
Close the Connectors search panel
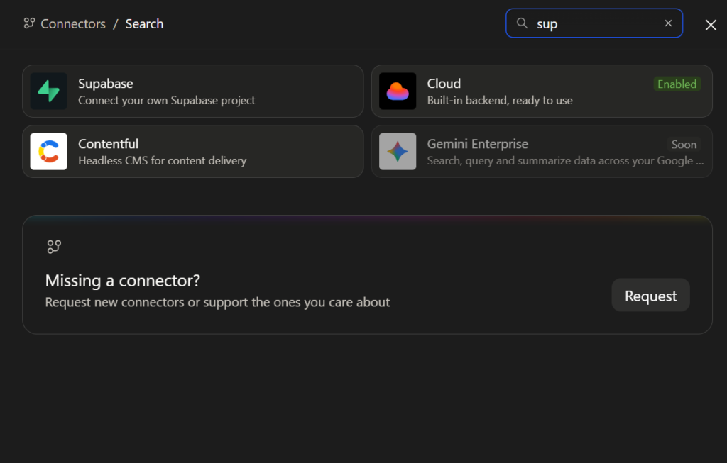(x=711, y=25)
